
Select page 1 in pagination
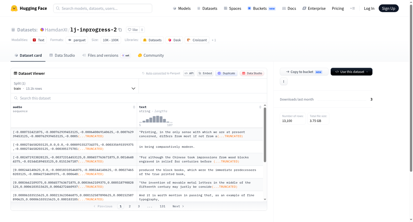121,206
